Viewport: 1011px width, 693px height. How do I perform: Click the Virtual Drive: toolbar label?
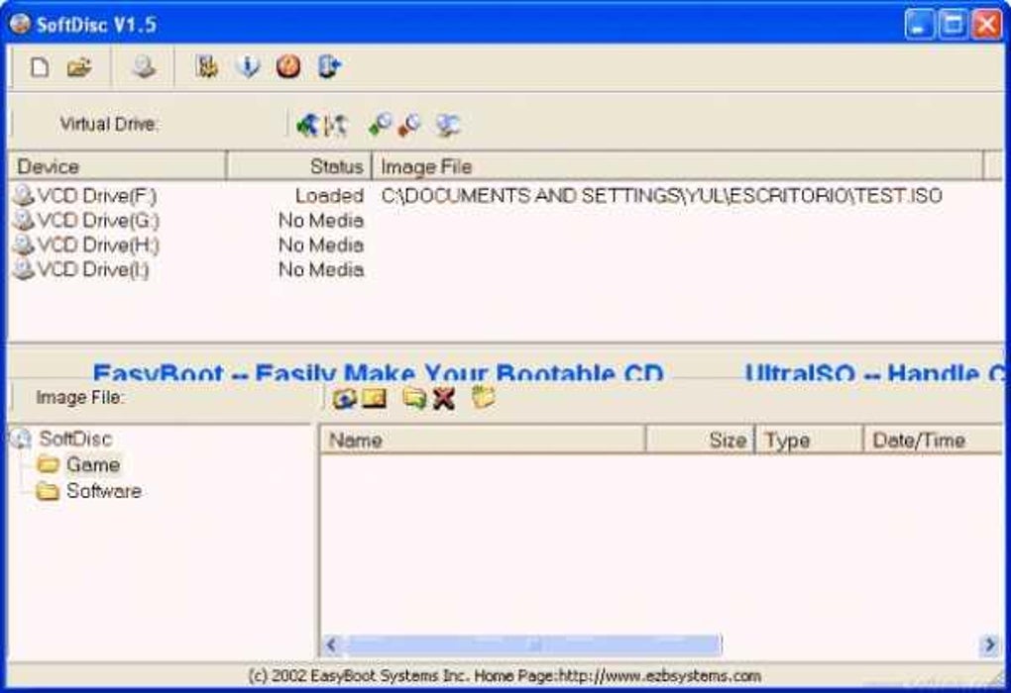pyautogui.click(x=109, y=124)
